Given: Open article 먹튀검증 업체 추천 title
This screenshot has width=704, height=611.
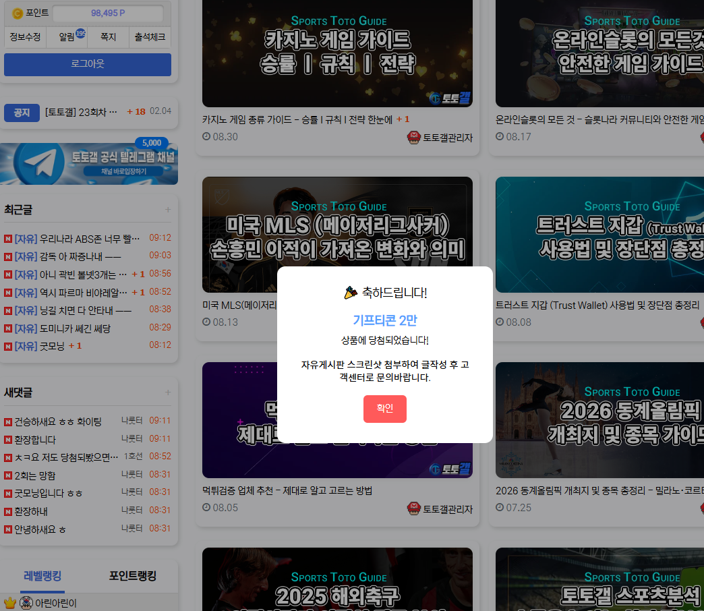Looking at the screenshot, I should pos(287,491).
